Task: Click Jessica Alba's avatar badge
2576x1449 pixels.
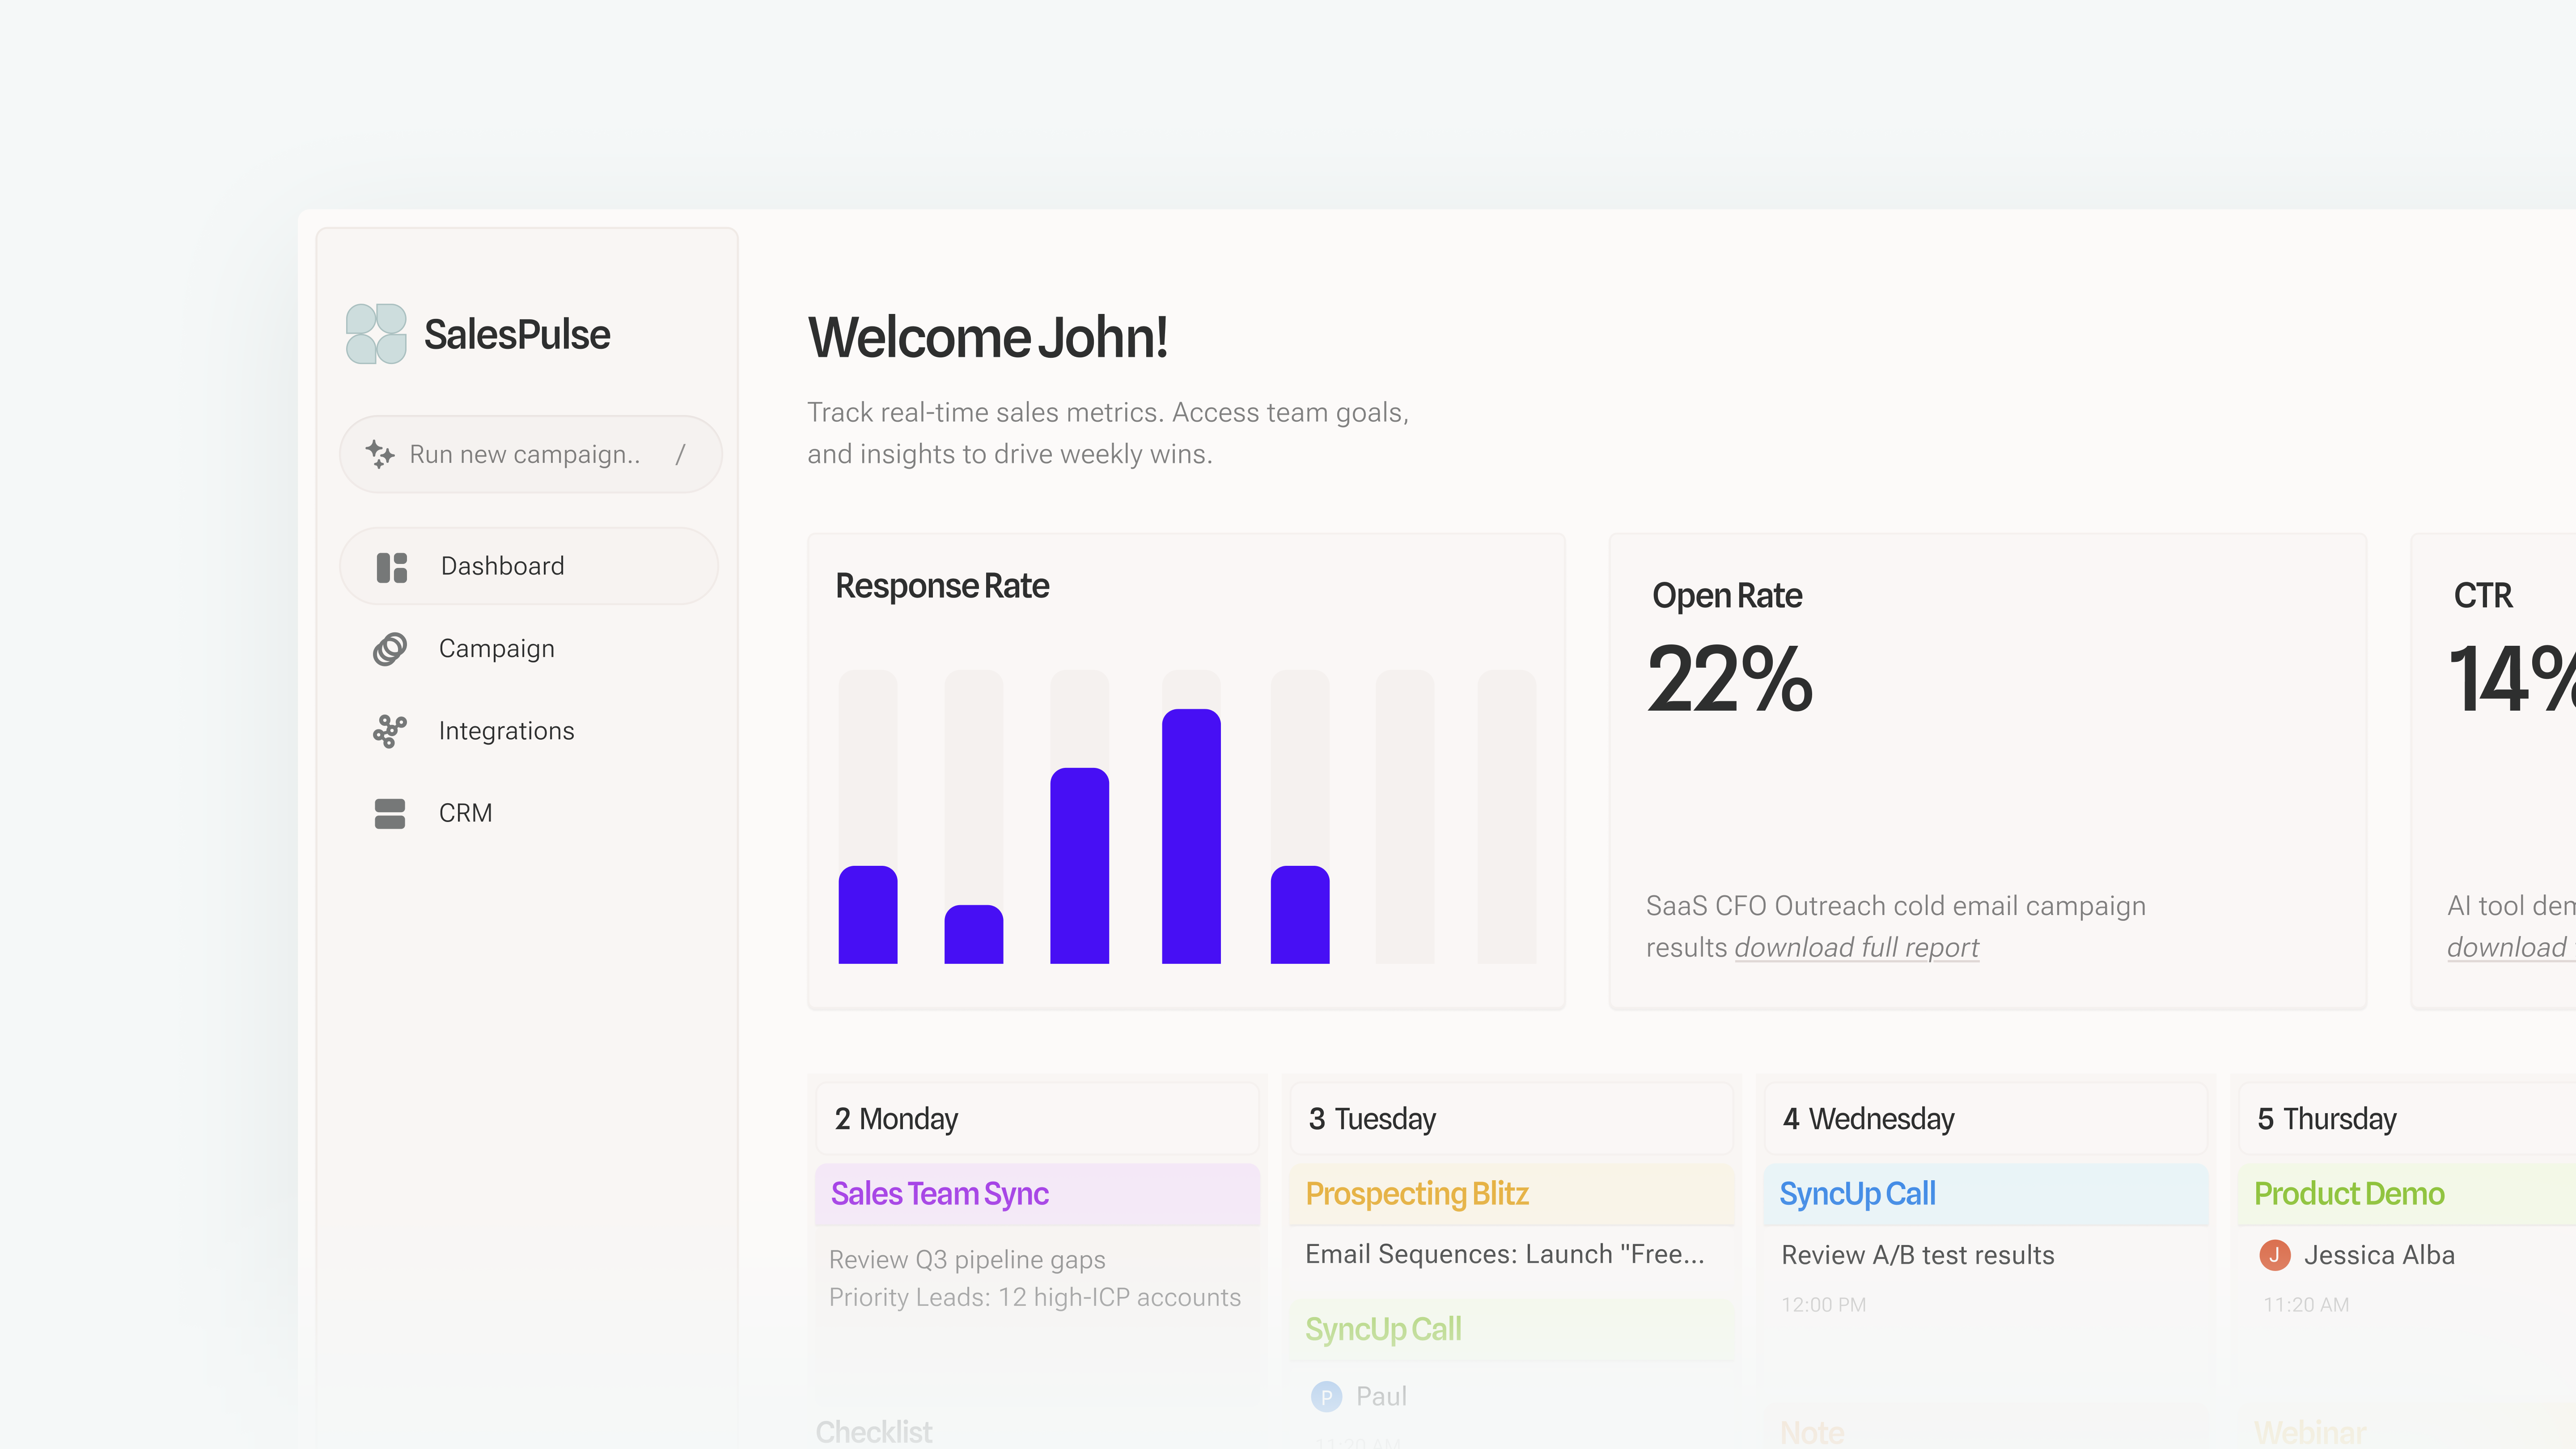Action: (2274, 1255)
